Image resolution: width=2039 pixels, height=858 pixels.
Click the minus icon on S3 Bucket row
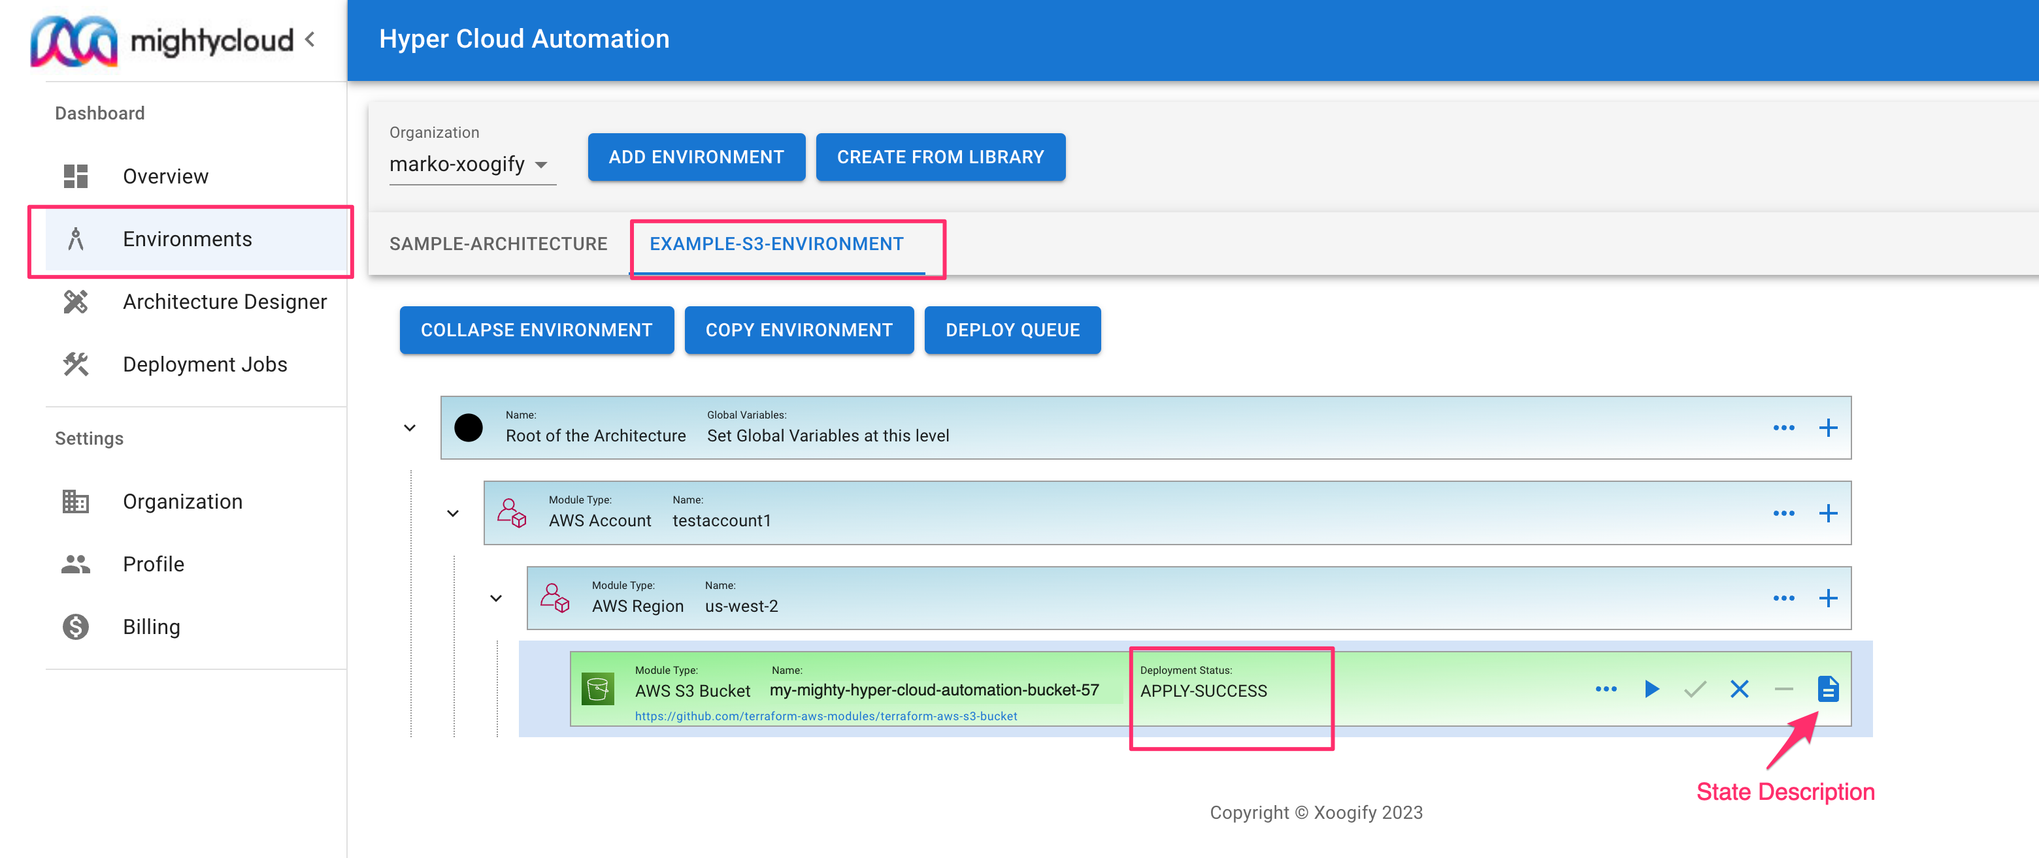(x=1783, y=689)
